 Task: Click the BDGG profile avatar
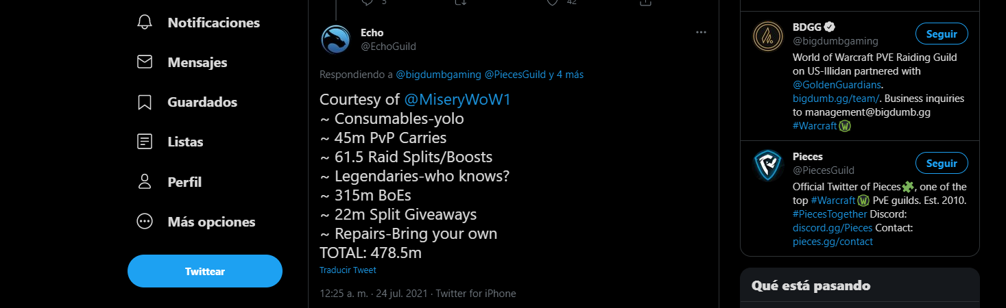768,36
